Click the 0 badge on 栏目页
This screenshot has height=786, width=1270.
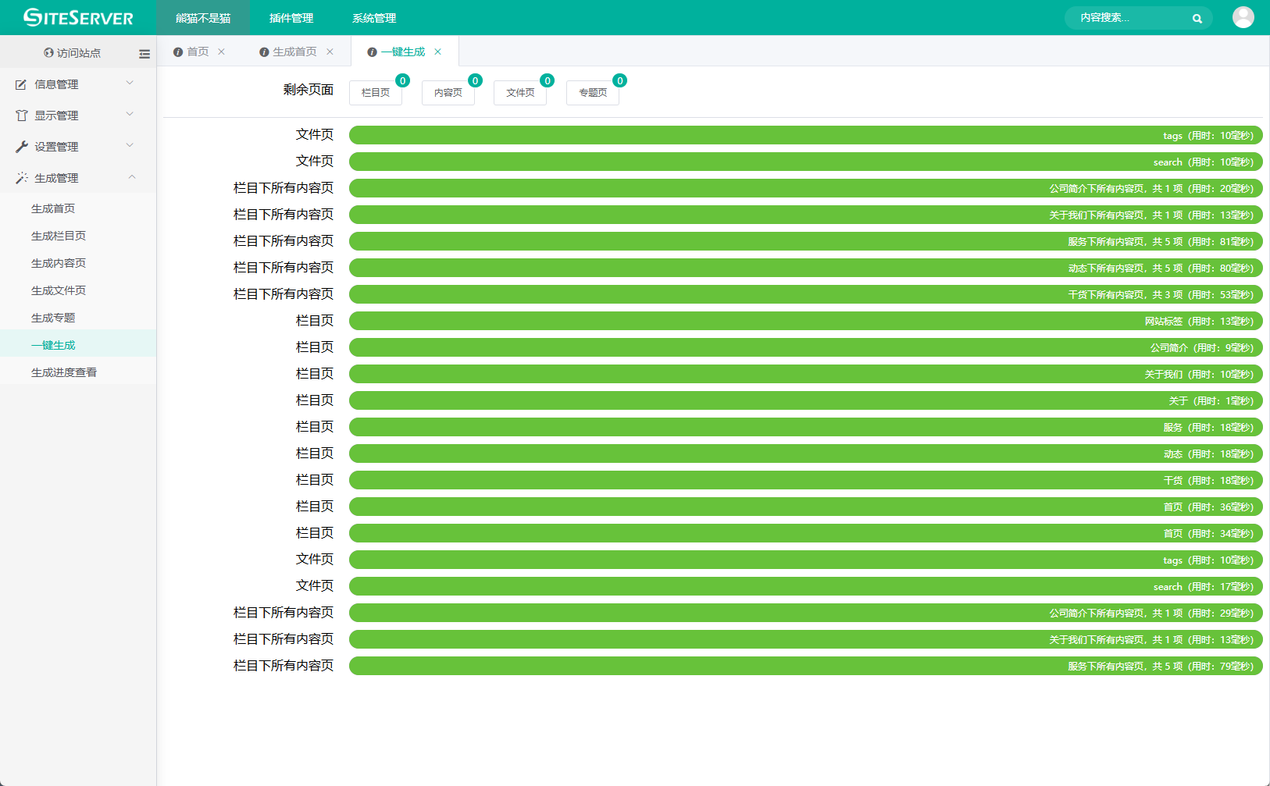point(403,80)
